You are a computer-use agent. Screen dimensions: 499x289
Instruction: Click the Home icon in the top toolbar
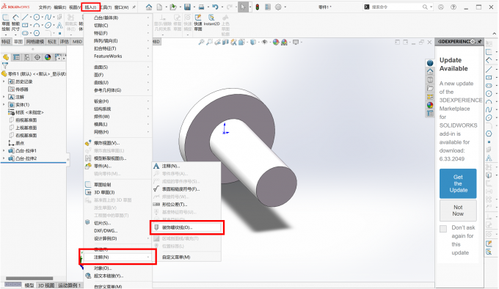(149, 7)
